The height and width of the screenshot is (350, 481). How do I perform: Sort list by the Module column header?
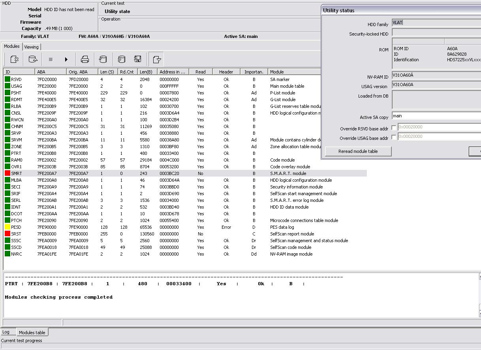tap(294, 72)
